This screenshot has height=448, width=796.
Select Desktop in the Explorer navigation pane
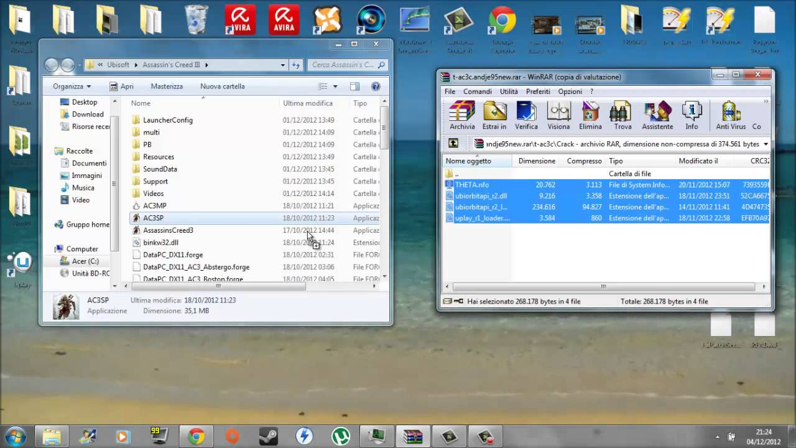click(x=84, y=102)
